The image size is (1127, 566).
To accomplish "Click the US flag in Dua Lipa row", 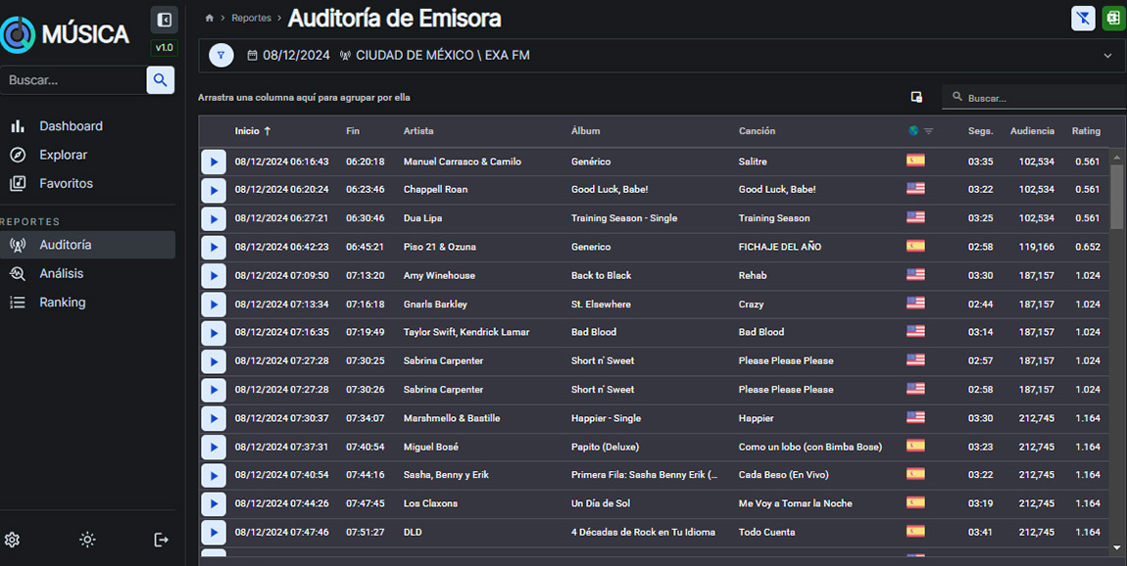I will tap(915, 217).
